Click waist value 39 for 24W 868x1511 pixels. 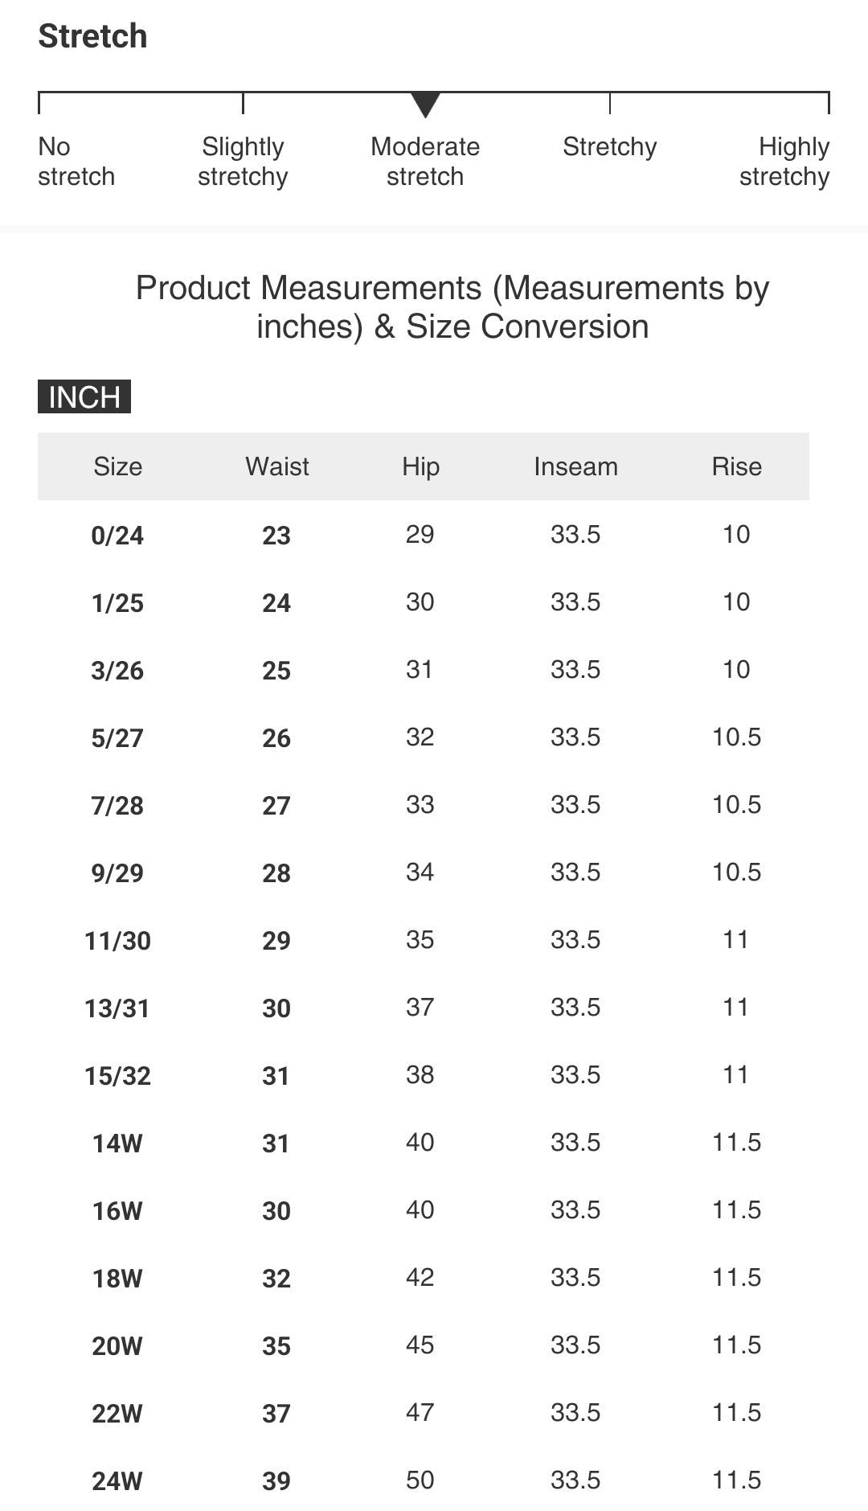[x=276, y=1481]
